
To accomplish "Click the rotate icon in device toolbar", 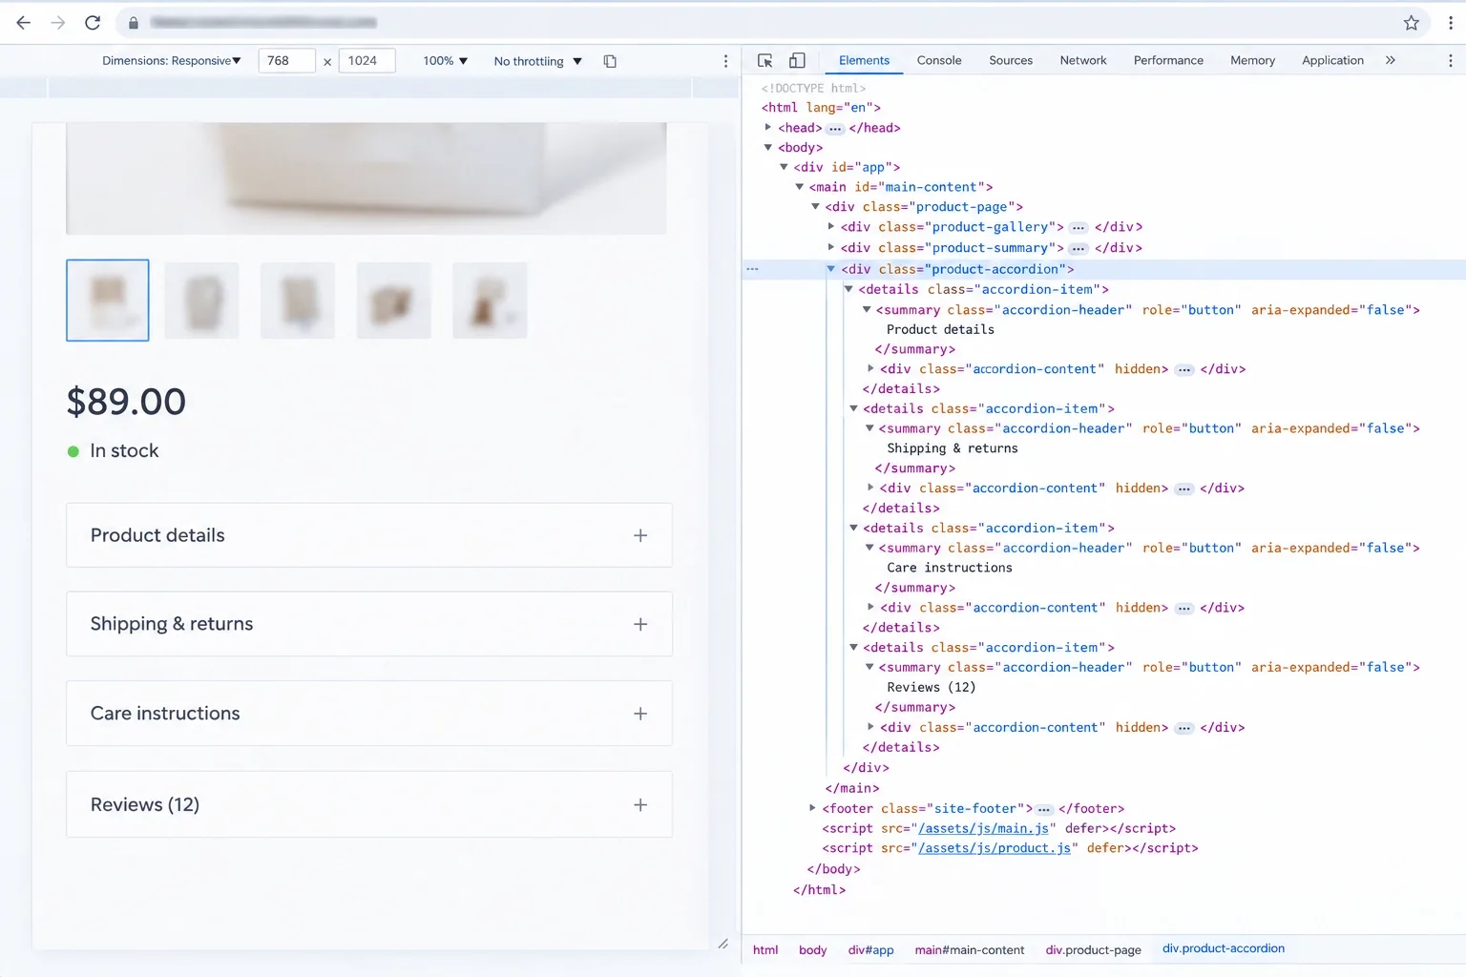I will coord(610,61).
